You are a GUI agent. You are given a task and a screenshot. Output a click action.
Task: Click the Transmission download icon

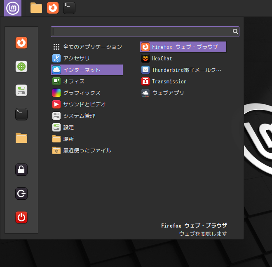pos(145,81)
